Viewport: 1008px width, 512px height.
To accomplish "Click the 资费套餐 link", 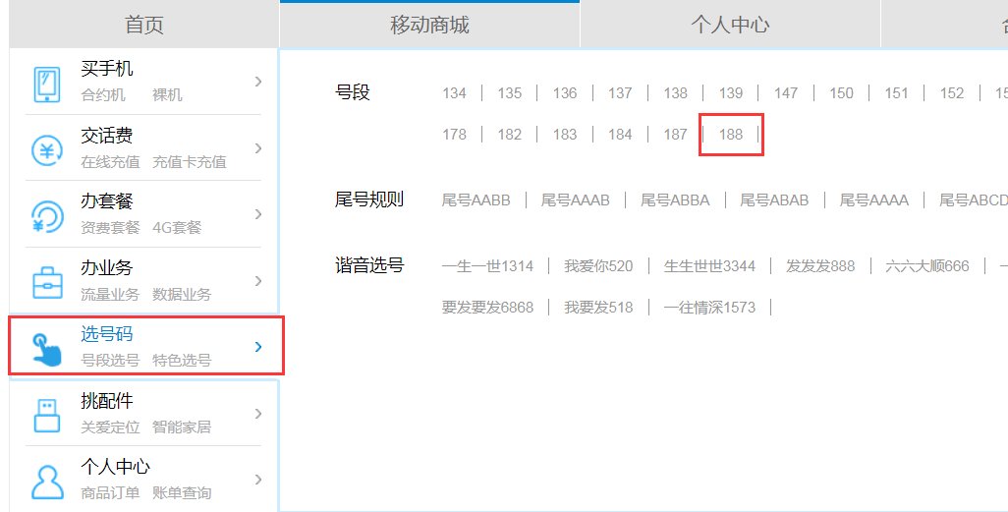I will point(110,228).
